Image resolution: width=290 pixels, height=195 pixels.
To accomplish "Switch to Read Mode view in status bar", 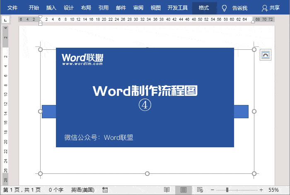I will pyautogui.click(x=167, y=190).
